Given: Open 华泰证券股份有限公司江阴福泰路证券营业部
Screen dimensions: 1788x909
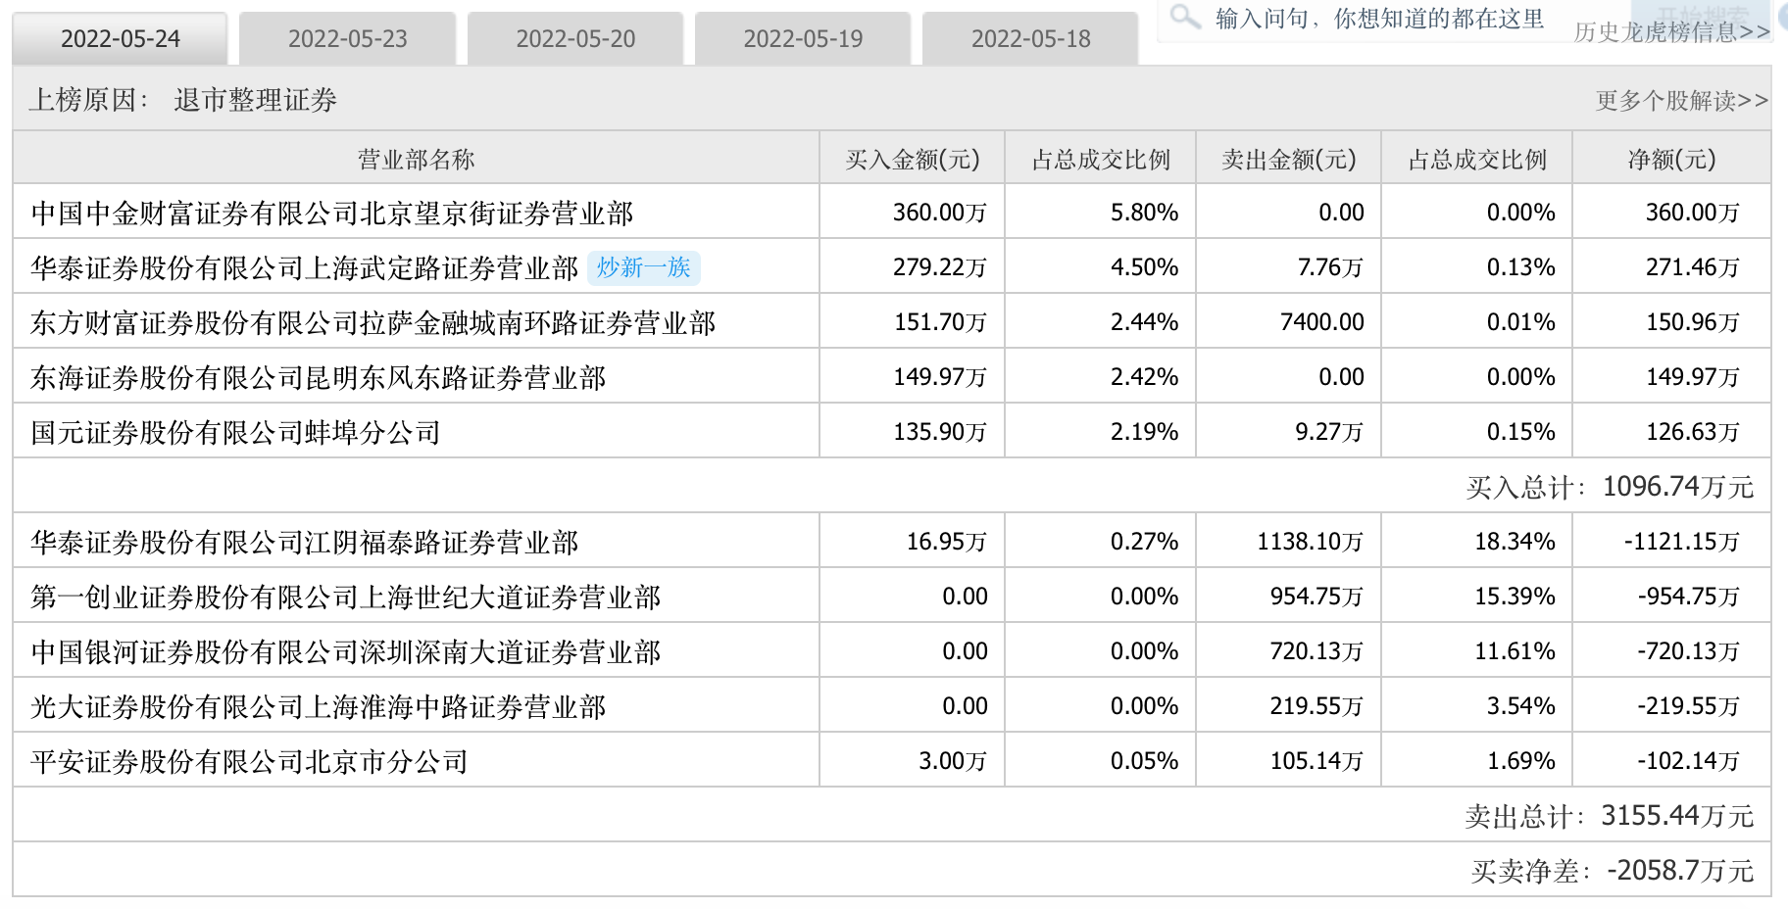Looking at the screenshot, I should [305, 542].
